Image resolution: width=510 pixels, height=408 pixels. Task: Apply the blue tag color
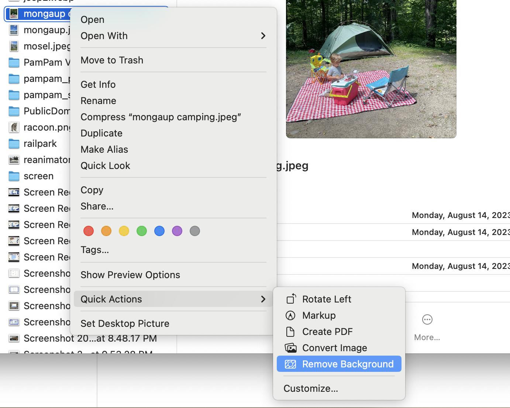pos(159,231)
